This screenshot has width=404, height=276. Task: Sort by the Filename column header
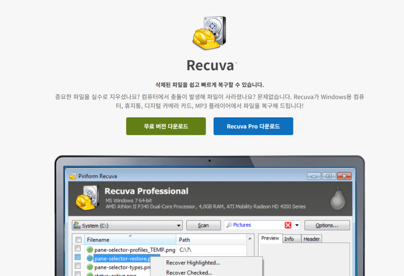point(130,240)
